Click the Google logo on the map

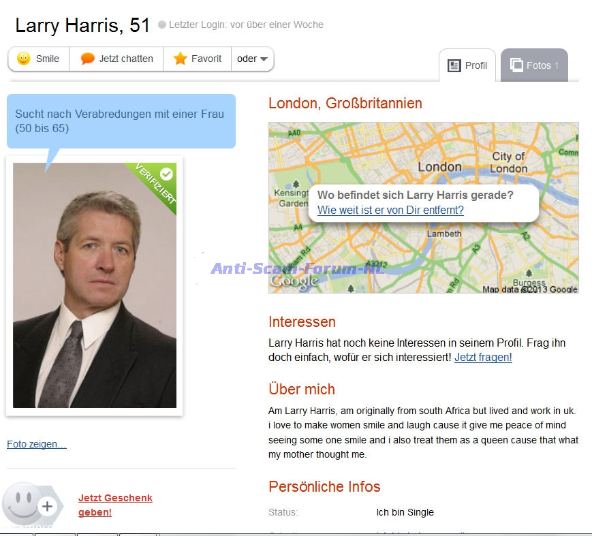click(x=294, y=281)
